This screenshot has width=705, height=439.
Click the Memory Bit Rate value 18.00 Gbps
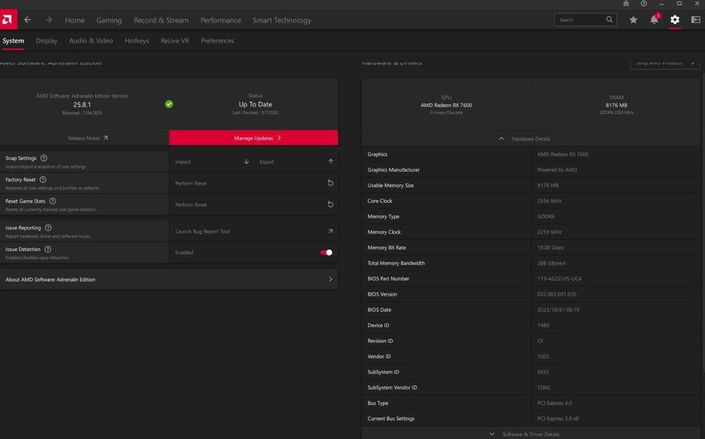551,247
